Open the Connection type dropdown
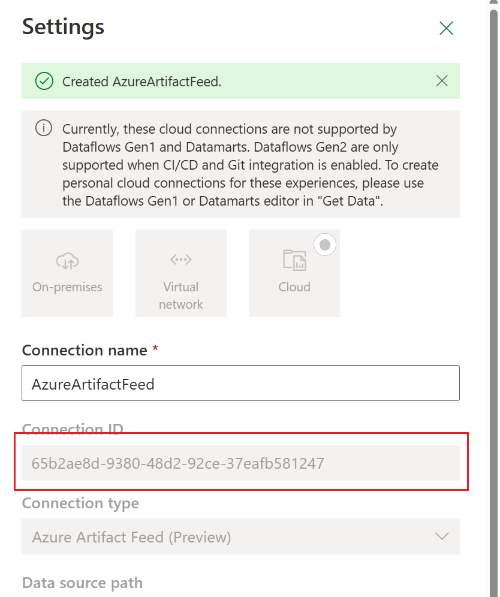The image size is (500, 597). point(240,536)
